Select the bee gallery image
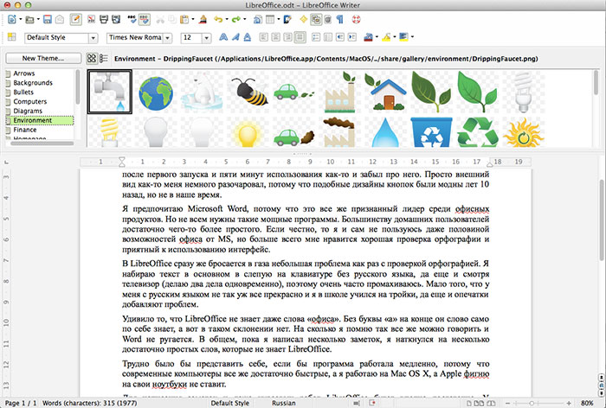Image resolution: width=606 pixels, height=408 pixels. pyautogui.click(x=248, y=92)
